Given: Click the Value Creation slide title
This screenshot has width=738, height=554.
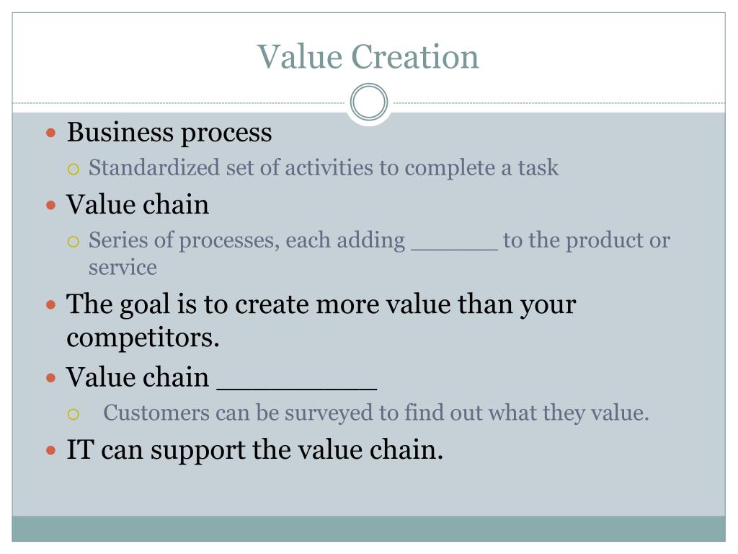Looking at the screenshot, I should pos(368,56).
